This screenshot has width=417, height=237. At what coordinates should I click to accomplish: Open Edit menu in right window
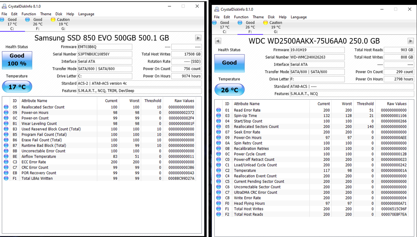coord(227,17)
